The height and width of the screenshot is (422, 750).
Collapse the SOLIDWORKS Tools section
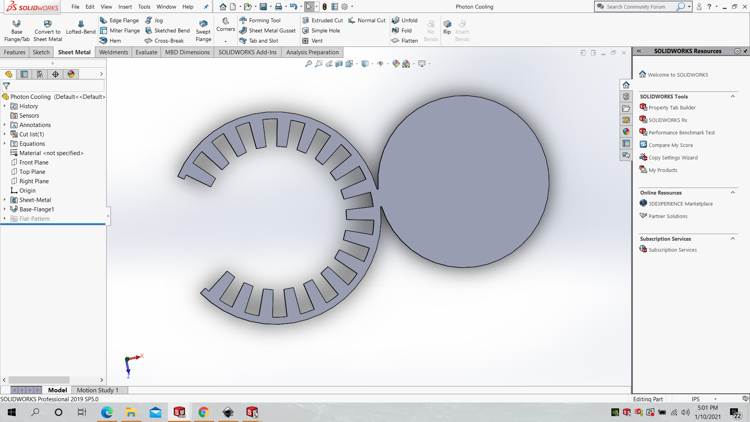(x=733, y=97)
